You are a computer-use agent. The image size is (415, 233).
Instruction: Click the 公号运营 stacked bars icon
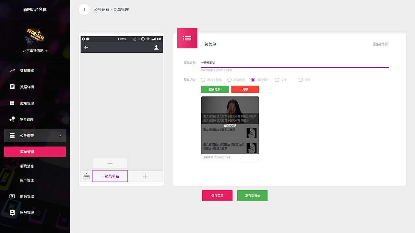coord(12,136)
